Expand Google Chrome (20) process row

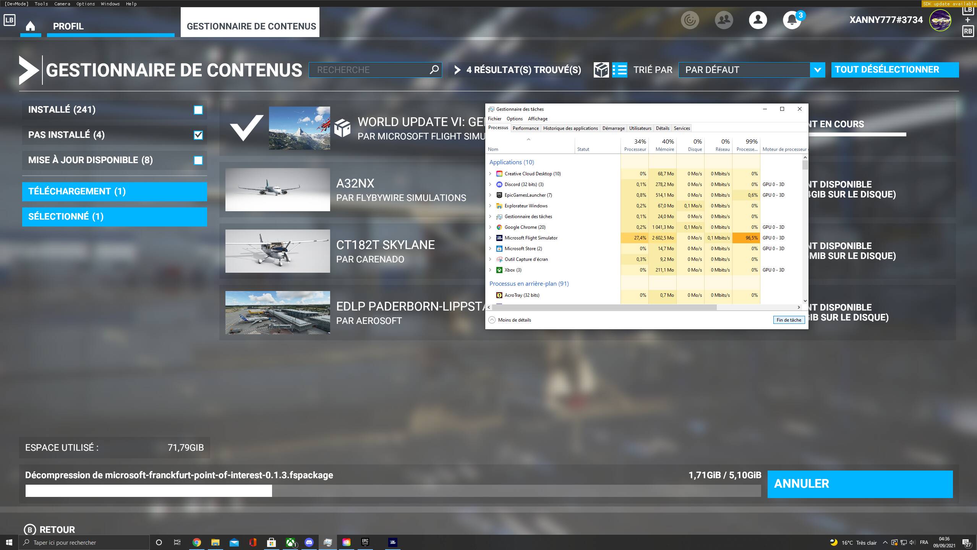coord(490,227)
